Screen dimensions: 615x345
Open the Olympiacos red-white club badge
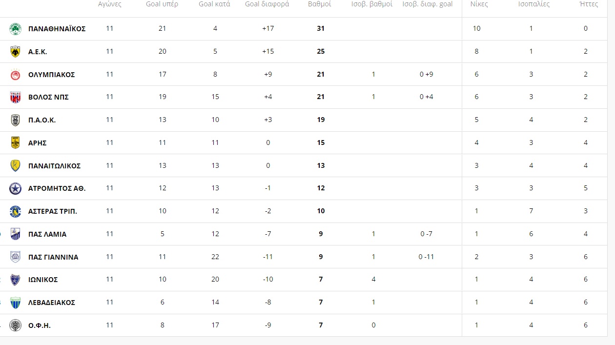click(x=16, y=75)
